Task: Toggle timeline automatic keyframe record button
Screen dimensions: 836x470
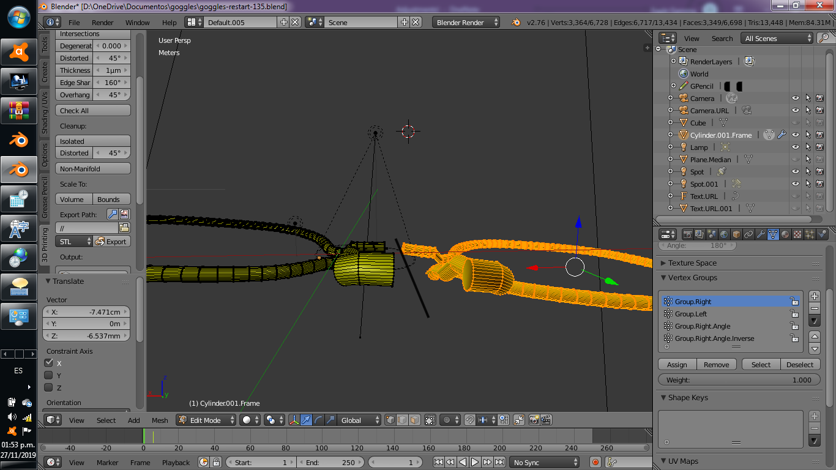Action: tap(594, 463)
